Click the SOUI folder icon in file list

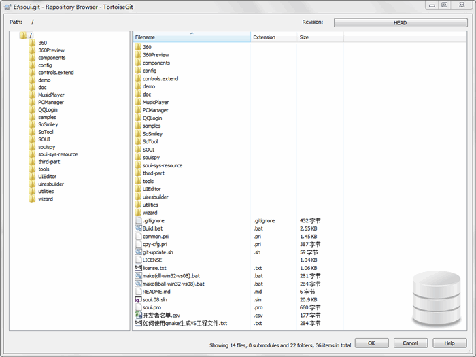coord(138,150)
